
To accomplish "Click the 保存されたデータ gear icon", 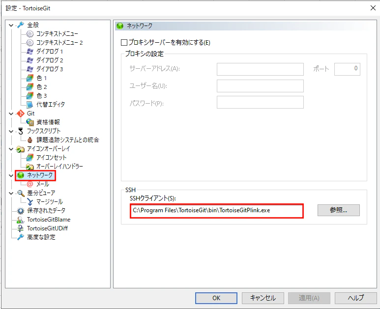I will click(21, 211).
